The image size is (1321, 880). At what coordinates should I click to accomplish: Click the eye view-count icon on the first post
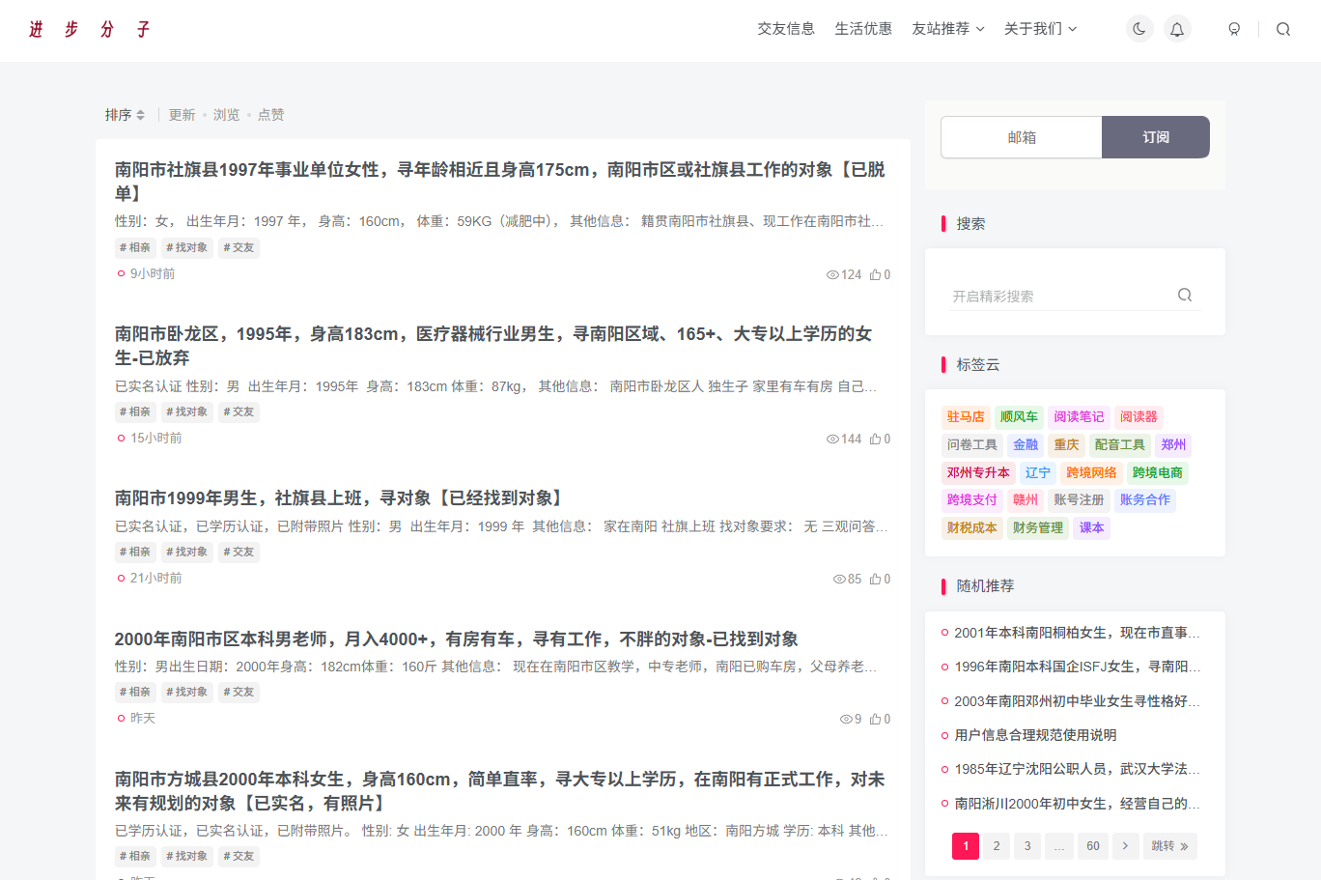tap(832, 274)
